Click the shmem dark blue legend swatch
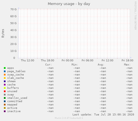The height and width of the screenshot is (121, 138). [x=5, y=81]
